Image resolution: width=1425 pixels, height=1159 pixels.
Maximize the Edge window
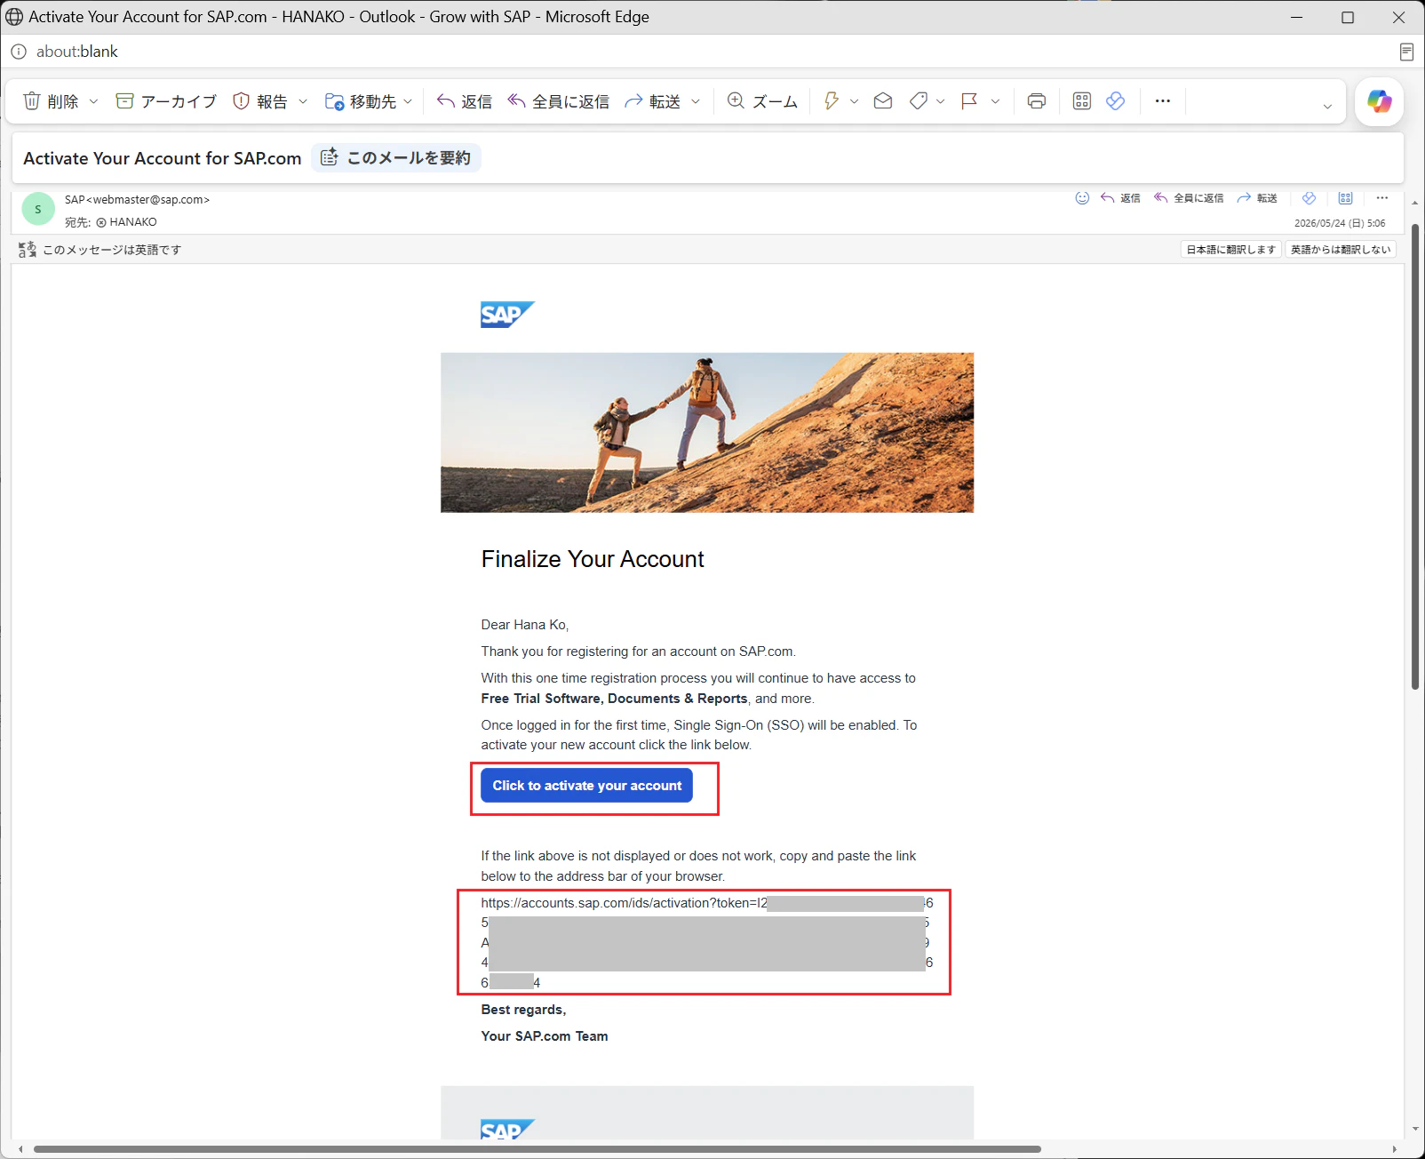(1348, 17)
